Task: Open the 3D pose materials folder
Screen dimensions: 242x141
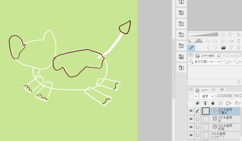Action: [x=181, y=68]
